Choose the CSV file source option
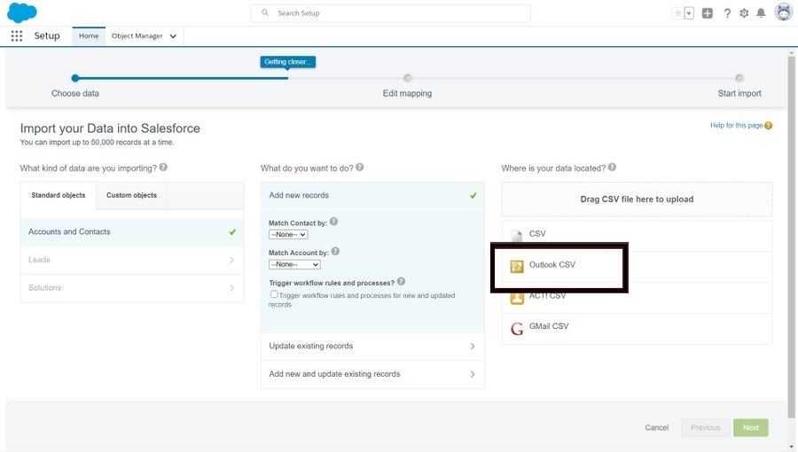 coord(637,235)
